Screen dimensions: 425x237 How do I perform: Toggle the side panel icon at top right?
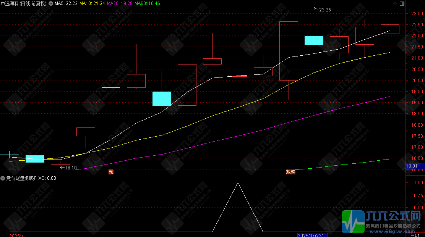point(402,3)
